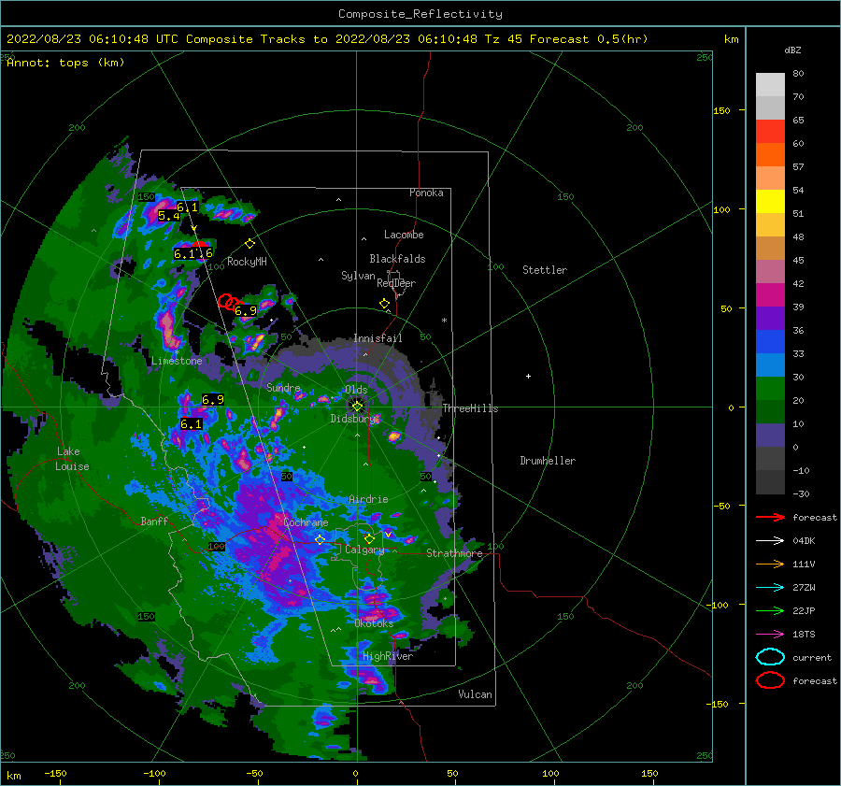This screenshot has width=841, height=786.
Task: Click the Sundre town label
Action: [283, 387]
